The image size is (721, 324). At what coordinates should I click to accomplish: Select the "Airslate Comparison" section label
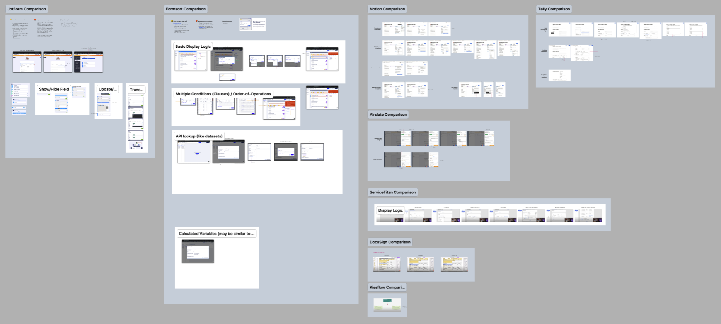388,115
